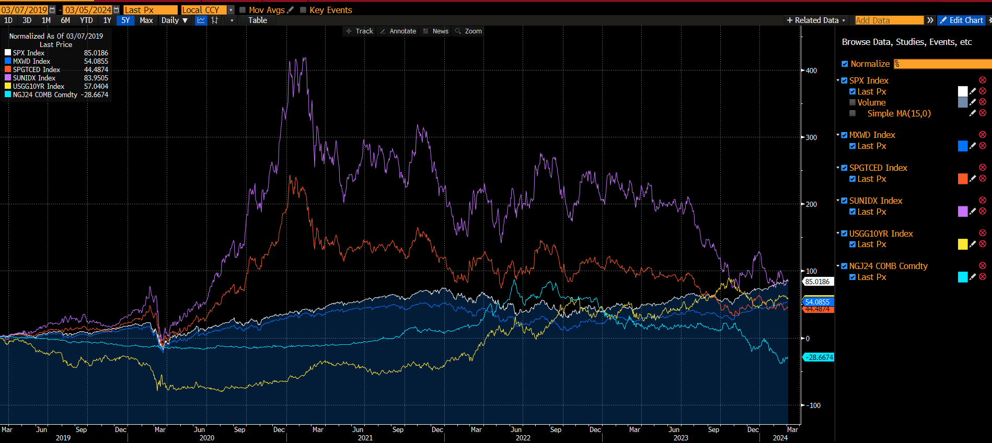This screenshot has height=443, width=992.
Task: Tick the SPX Index Volume checkbox
Action: click(x=852, y=102)
